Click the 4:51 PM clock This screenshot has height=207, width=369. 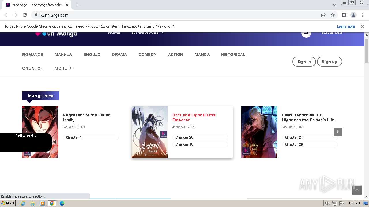[354, 203]
